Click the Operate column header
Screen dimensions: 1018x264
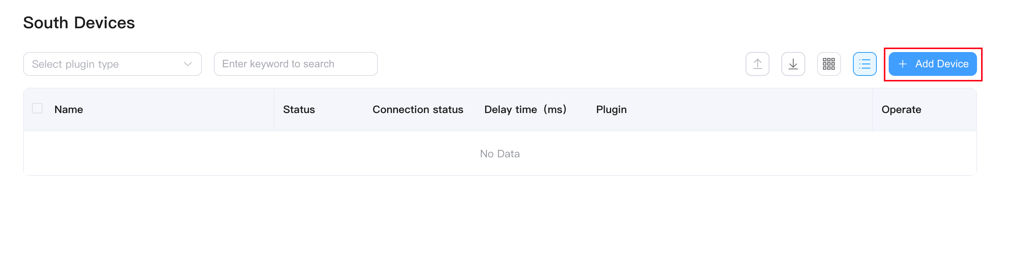pyautogui.click(x=901, y=110)
